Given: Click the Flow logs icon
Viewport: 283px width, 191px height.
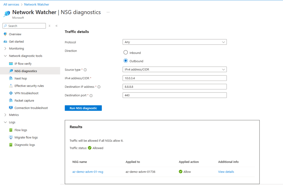Looking at the screenshot, I should (11, 130).
